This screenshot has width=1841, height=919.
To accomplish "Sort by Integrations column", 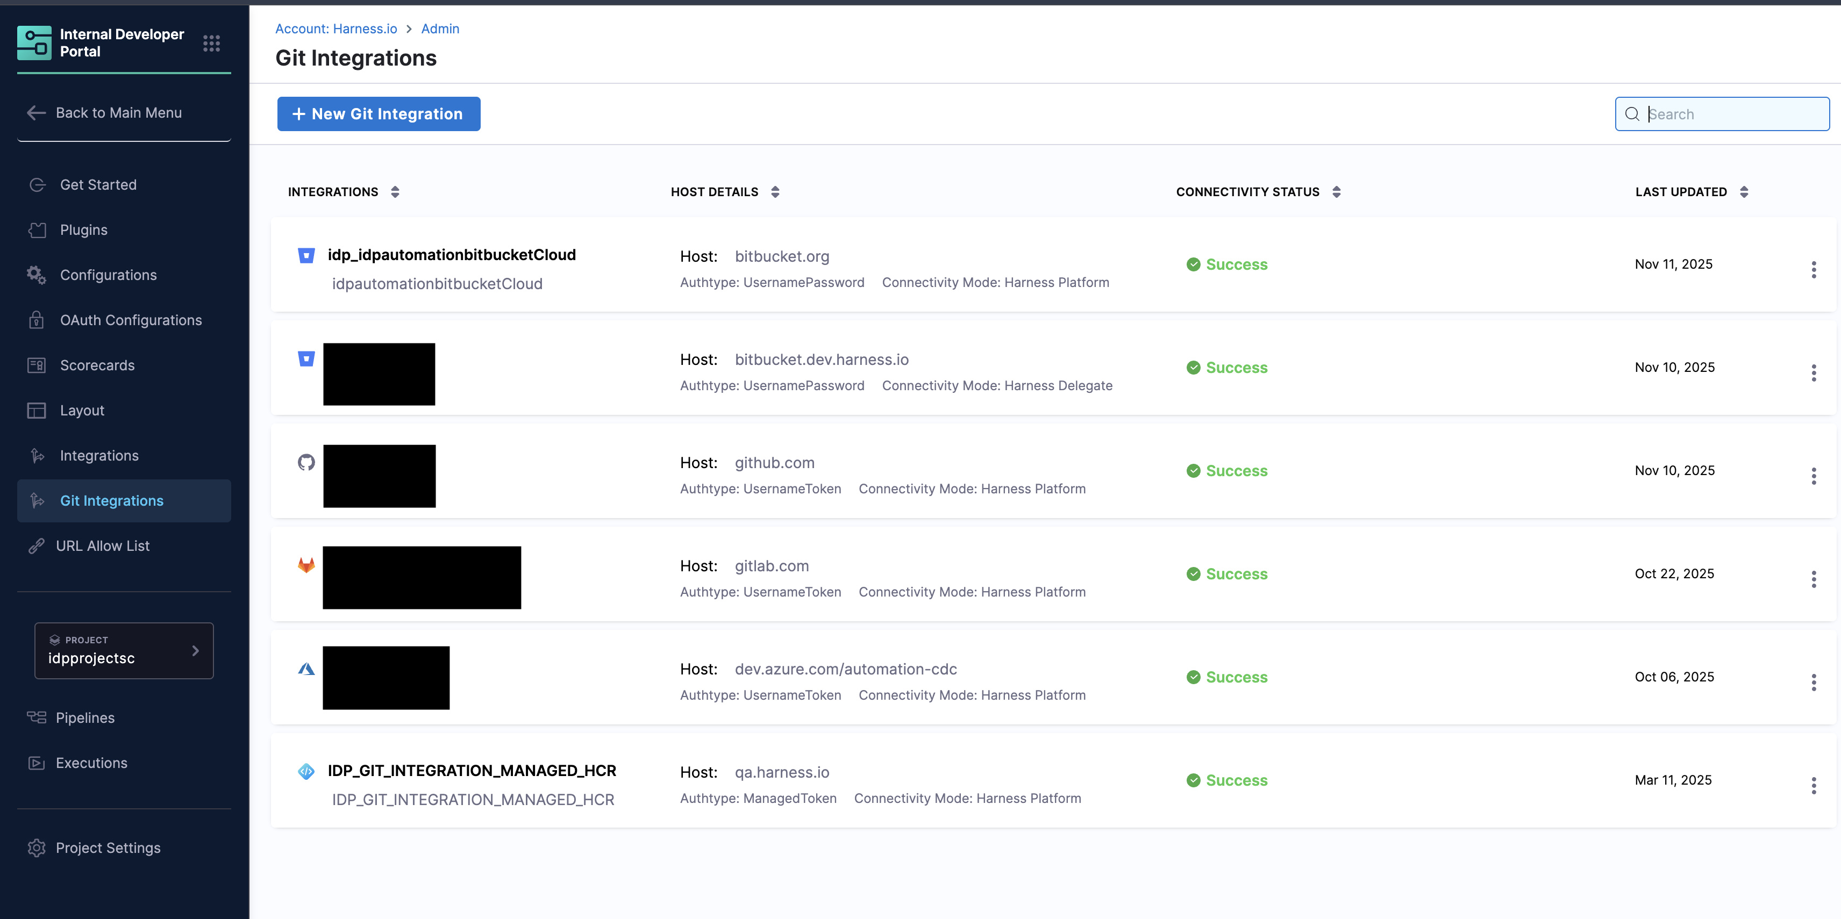I will coord(395,191).
